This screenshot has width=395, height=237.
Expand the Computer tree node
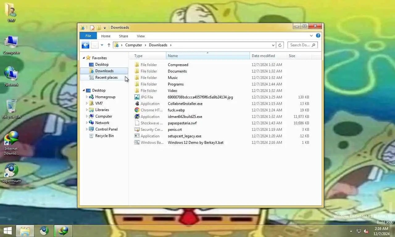click(87, 116)
